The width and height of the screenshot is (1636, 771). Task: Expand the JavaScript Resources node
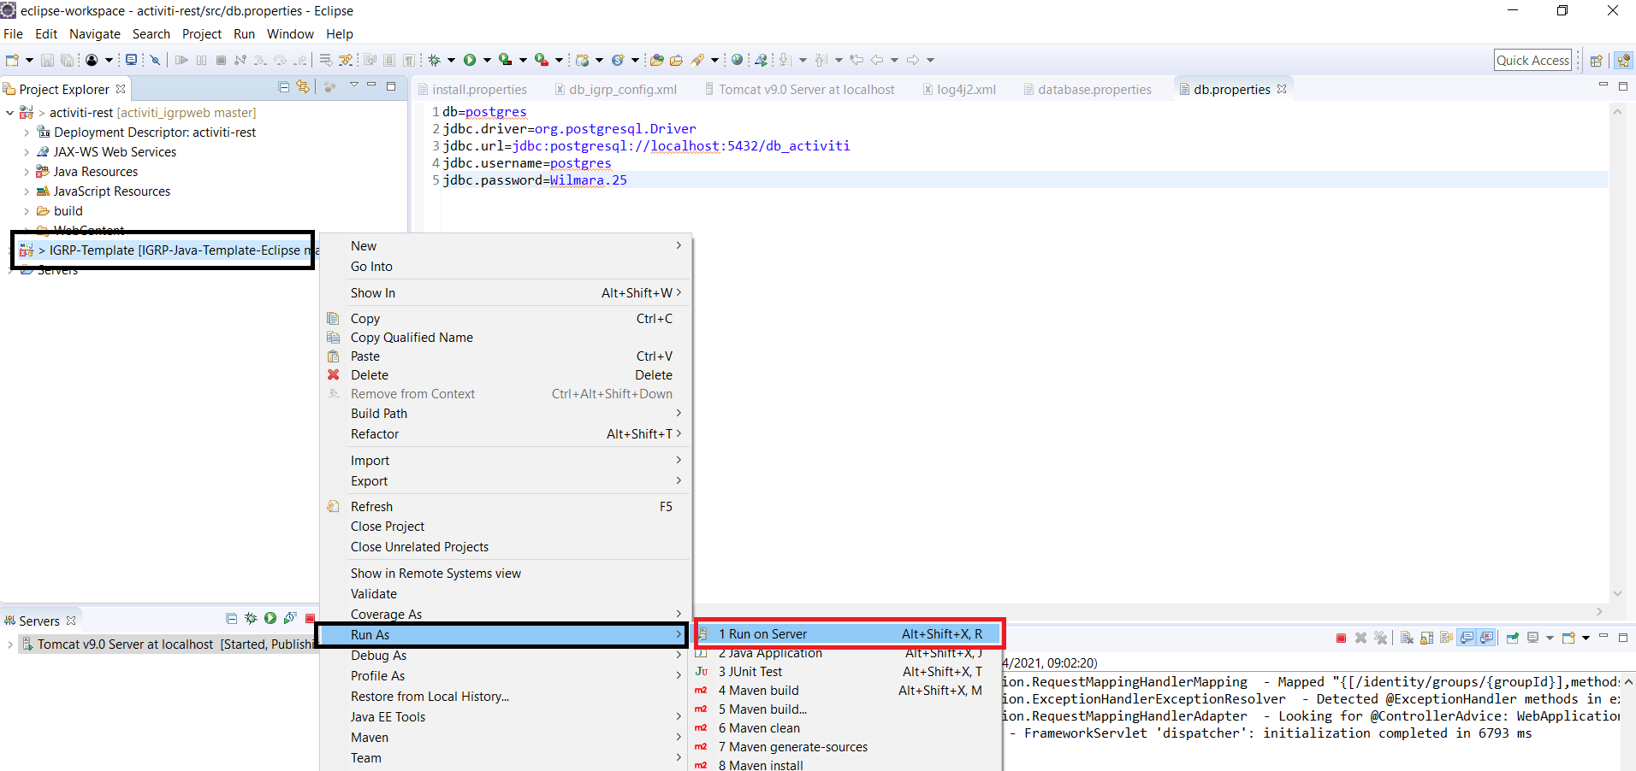coord(27,191)
